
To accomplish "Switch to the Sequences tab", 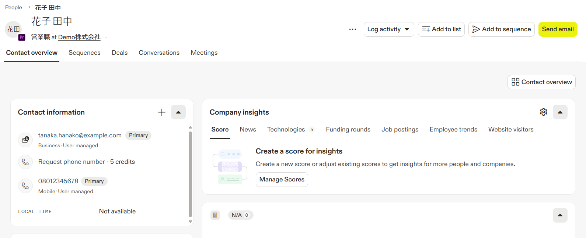I will coord(84,53).
